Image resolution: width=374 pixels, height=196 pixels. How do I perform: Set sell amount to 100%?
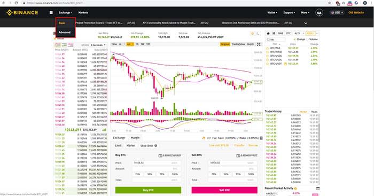pyautogui.click(x=251, y=174)
